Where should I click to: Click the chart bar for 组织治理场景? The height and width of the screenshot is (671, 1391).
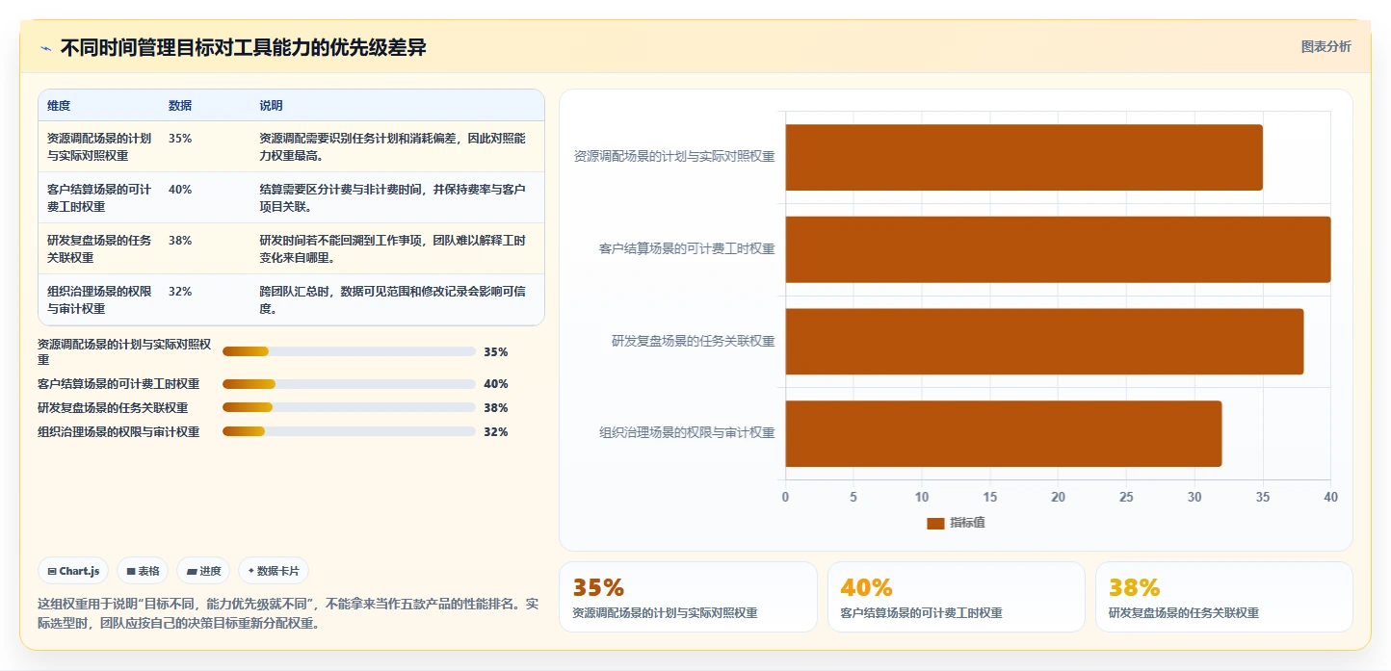(1004, 433)
